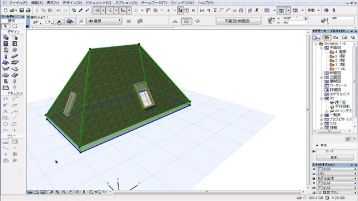The height and width of the screenshot is (201, 358).
Task: Click the roof thickness 400 input field
Action: [342, 18]
